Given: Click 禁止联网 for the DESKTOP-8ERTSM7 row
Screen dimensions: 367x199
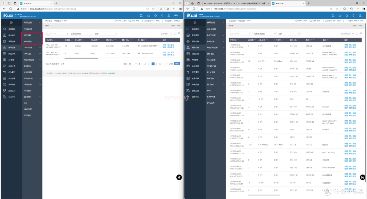Looking at the screenshot, I should coord(171,44).
